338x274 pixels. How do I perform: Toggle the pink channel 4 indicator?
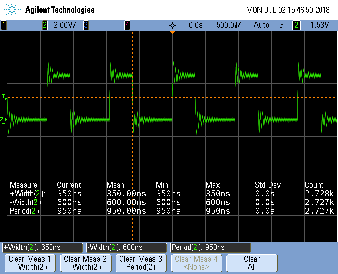click(x=127, y=25)
